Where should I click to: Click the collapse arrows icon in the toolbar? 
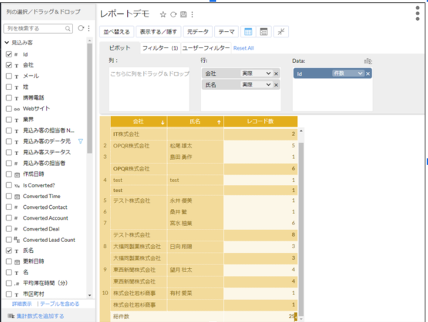[x=281, y=32]
